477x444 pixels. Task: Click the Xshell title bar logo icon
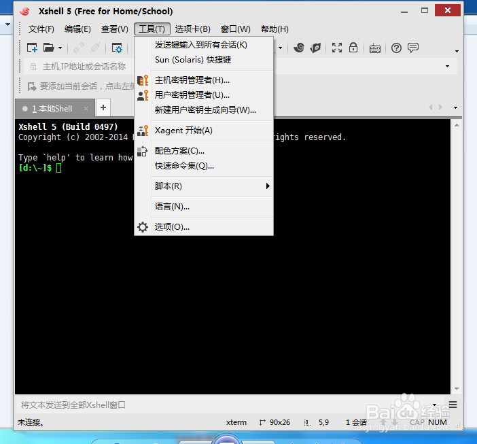coord(25,12)
